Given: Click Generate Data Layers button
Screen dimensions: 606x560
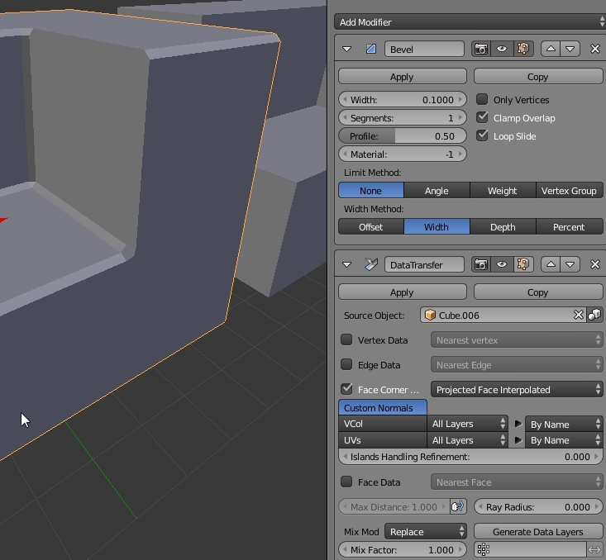Looking at the screenshot, I should (538, 531).
